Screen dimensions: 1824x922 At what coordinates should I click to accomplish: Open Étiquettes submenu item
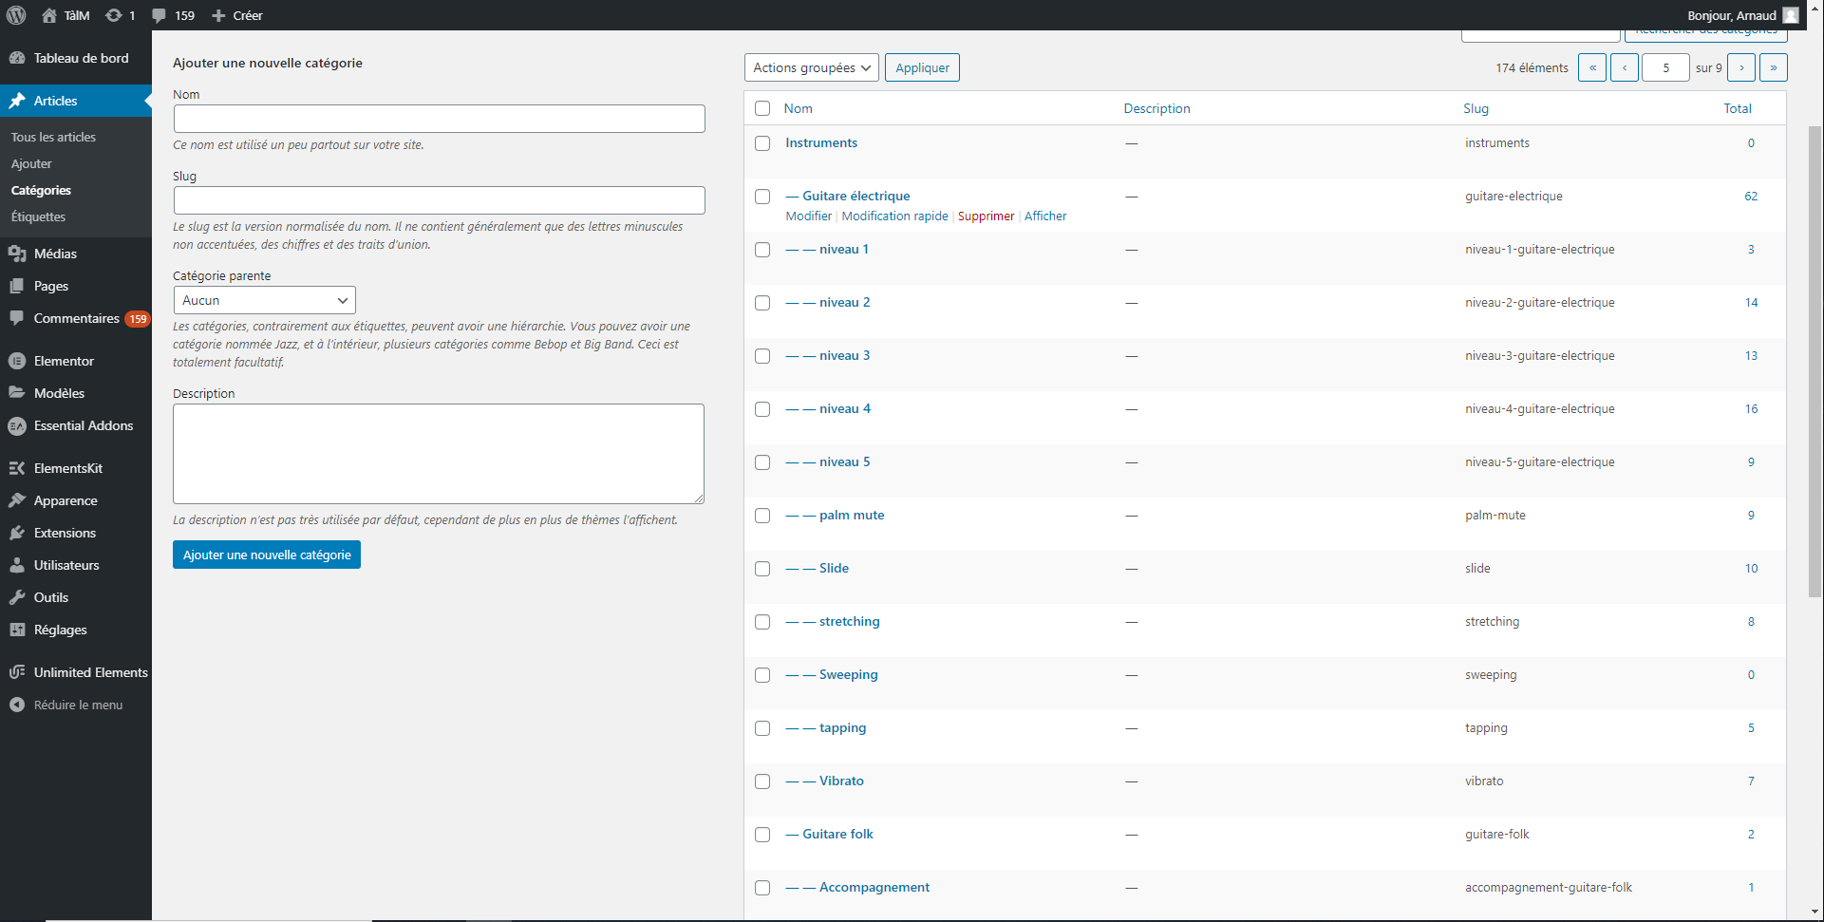point(39,216)
